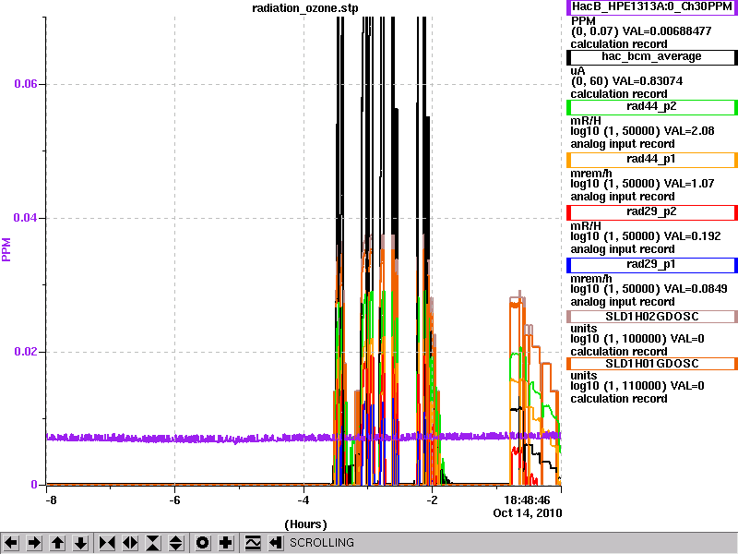Viewport: 738px width, 554px height.
Task: Click the 0.04 y-axis tick label
Action: tap(26, 218)
